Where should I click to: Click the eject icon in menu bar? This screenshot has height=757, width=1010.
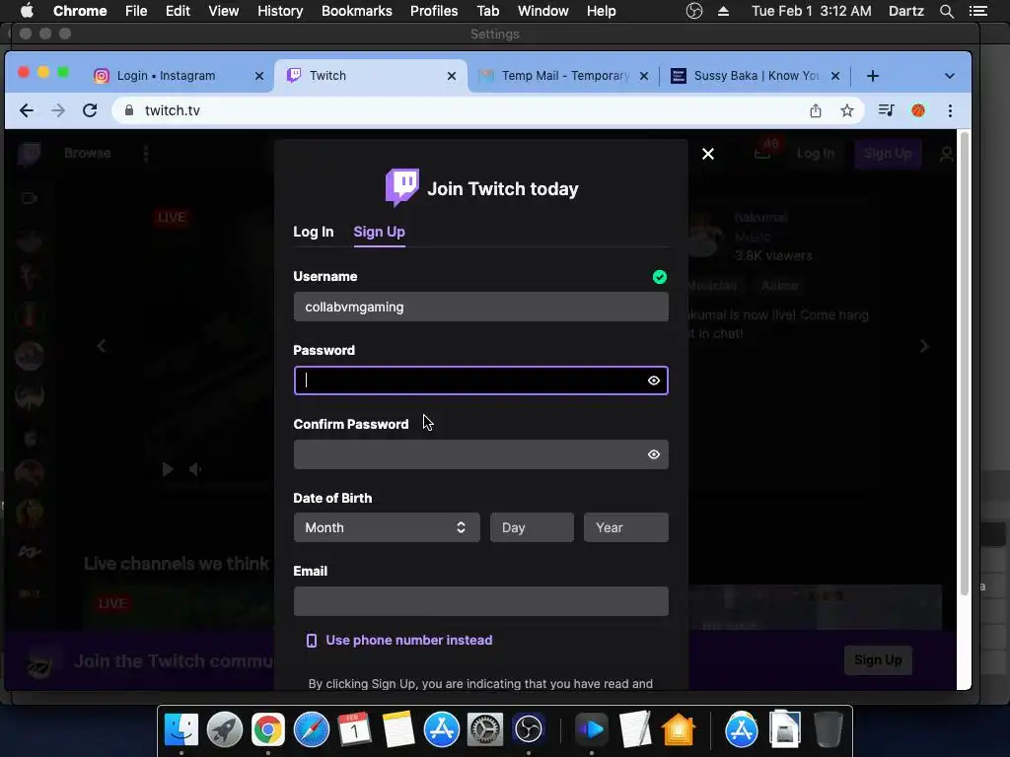(723, 11)
